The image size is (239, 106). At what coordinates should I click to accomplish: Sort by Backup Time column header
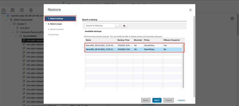pyautogui.click(x=125, y=40)
